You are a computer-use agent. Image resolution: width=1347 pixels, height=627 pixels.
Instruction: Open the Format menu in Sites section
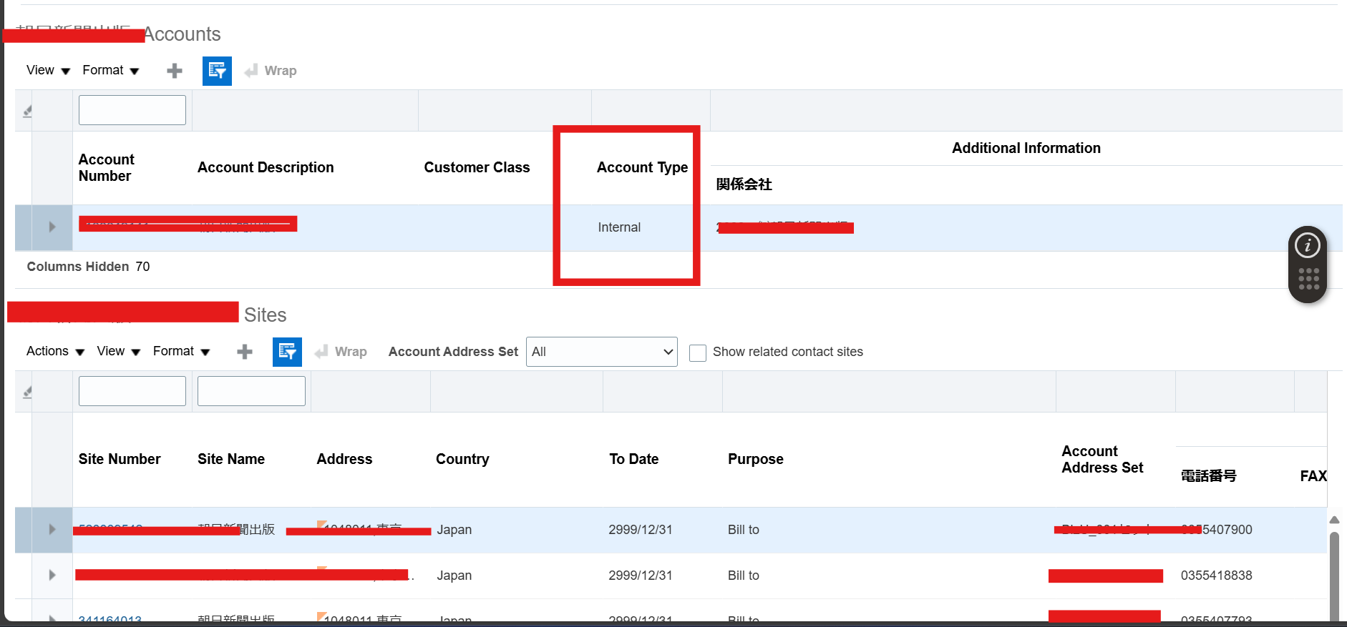pyautogui.click(x=181, y=351)
